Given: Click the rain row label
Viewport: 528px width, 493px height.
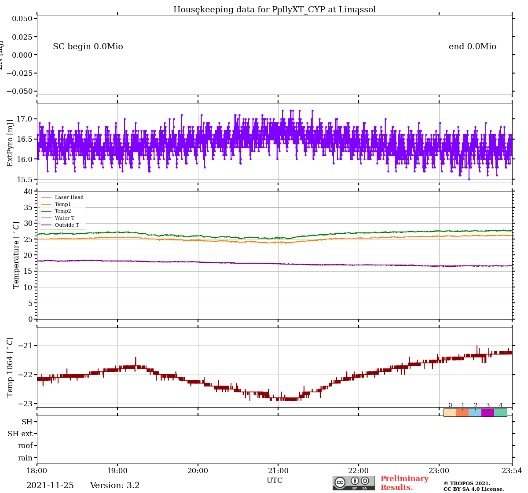Looking at the screenshot, I should point(26,458).
